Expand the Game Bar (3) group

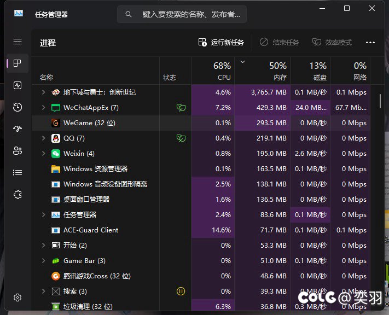click(x=44, y=261)
